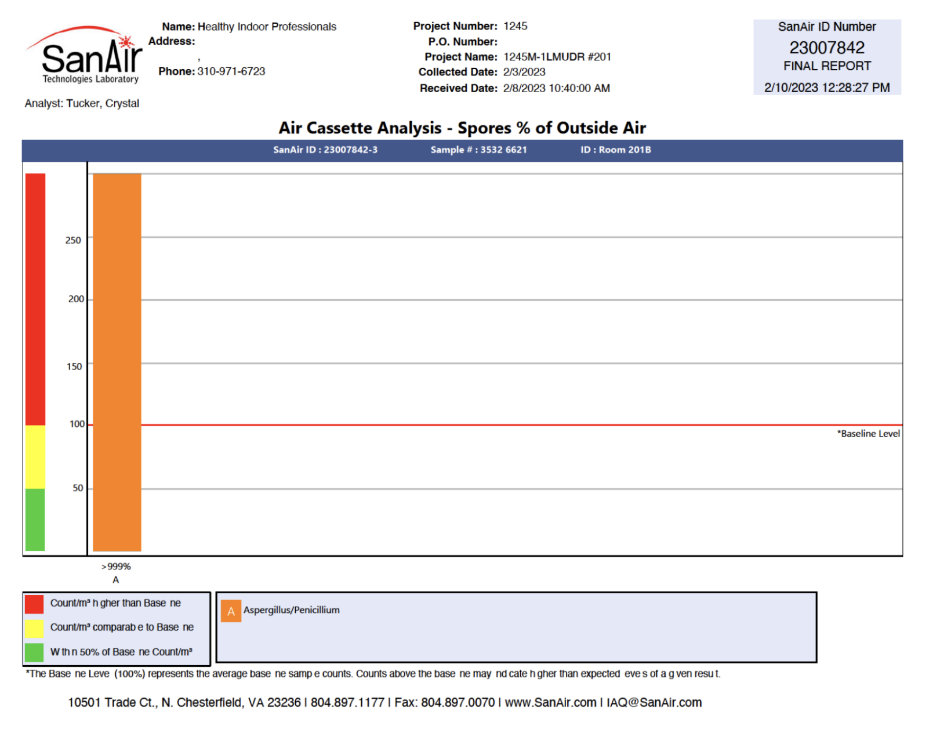Click the '*Baseline Level' label
The height and width of the screenshot is (733, 951).
point(868,434)
